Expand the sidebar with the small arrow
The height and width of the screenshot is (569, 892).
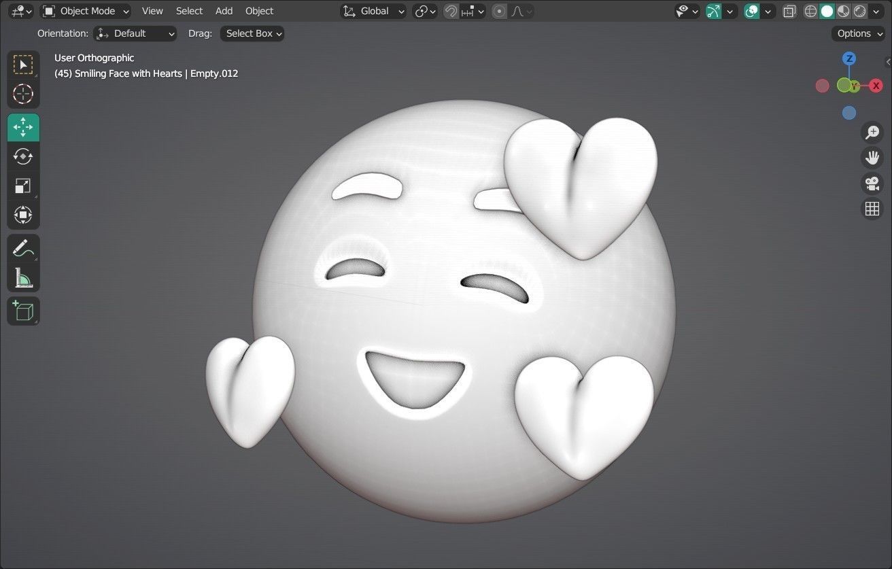pyautogui.click(x=888, y=62)
